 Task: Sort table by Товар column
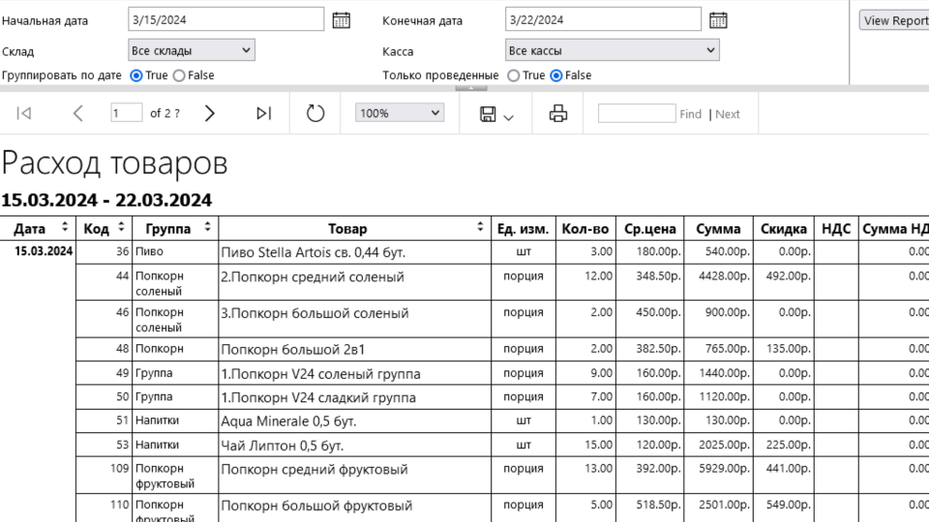coord(480,228)
